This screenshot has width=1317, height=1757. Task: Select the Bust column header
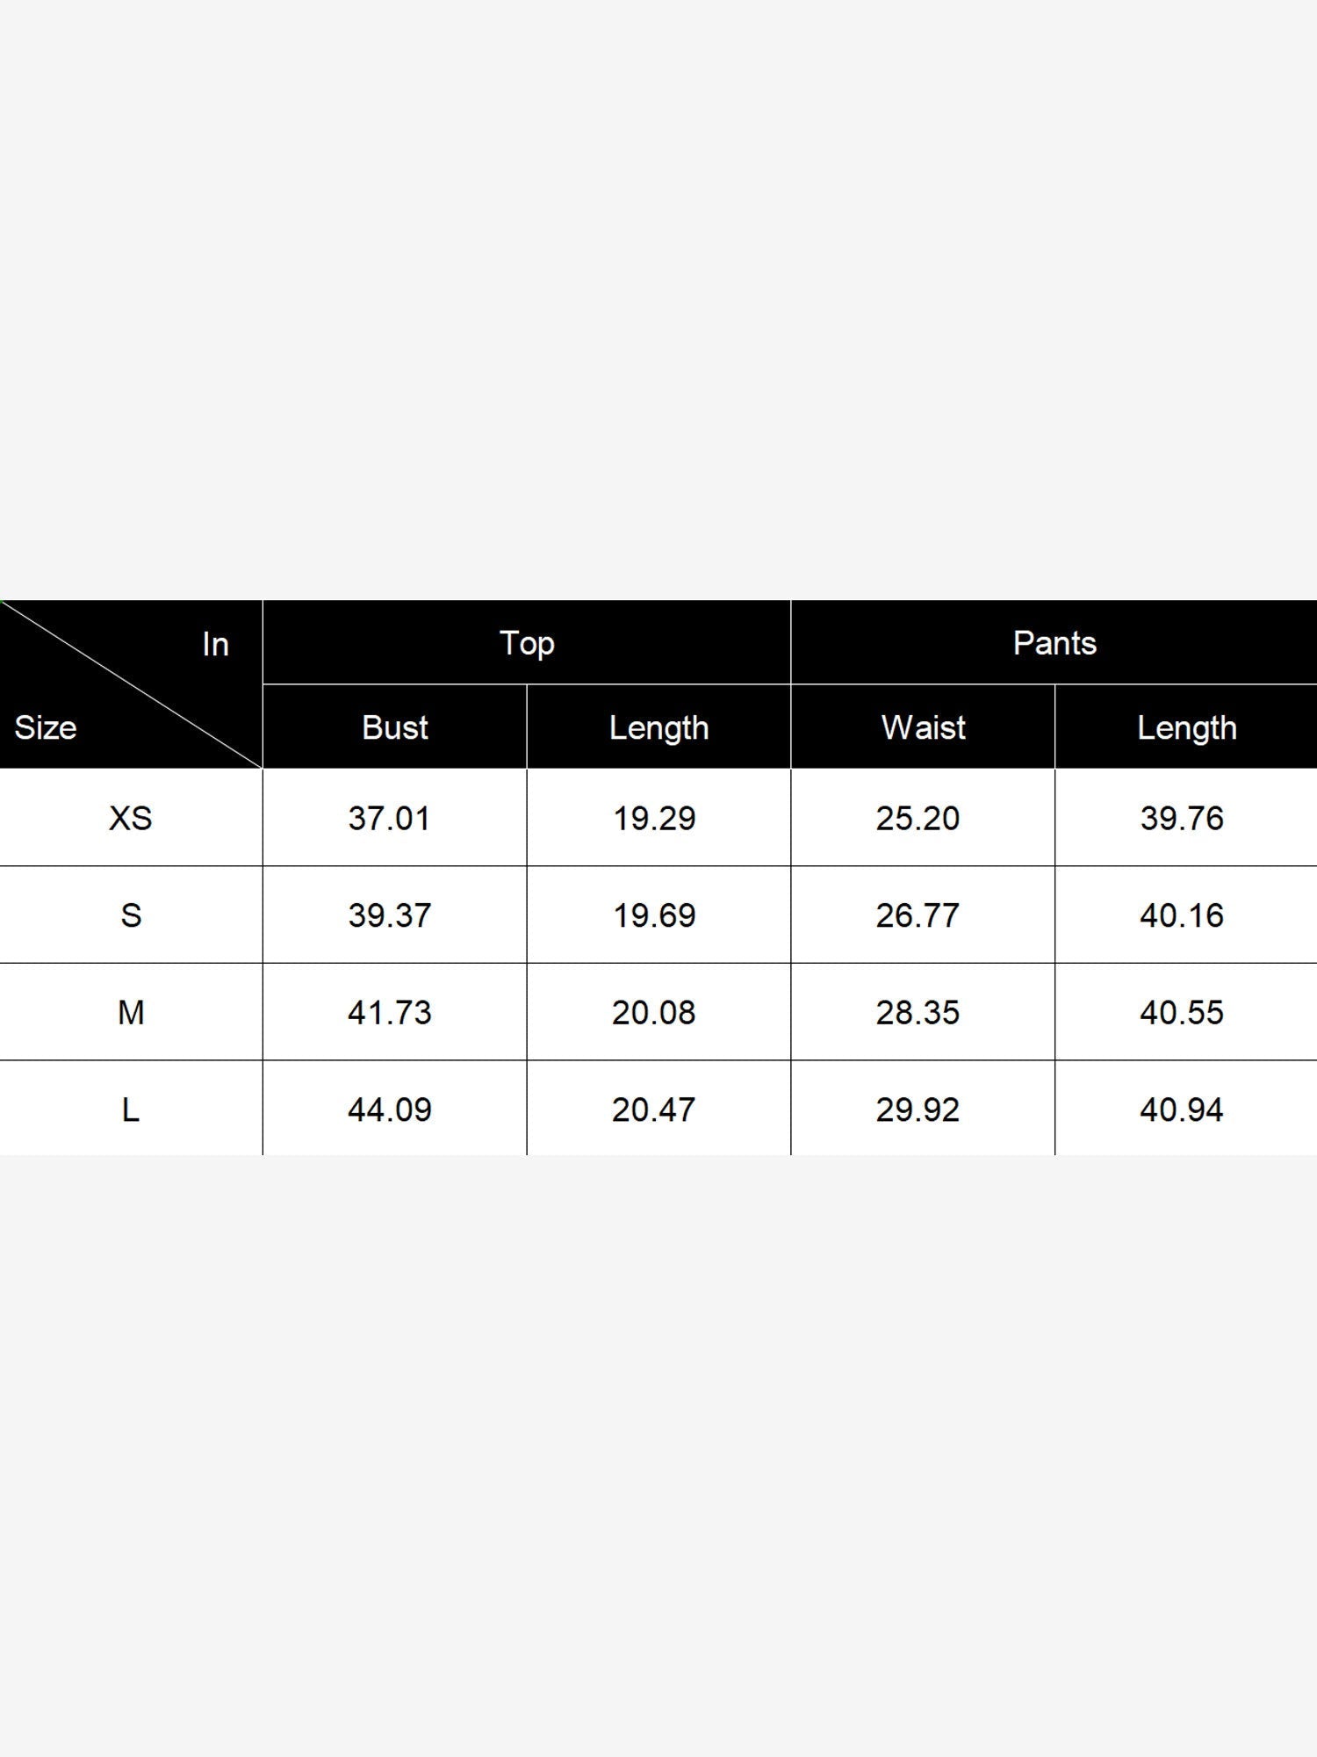[395, 727]
